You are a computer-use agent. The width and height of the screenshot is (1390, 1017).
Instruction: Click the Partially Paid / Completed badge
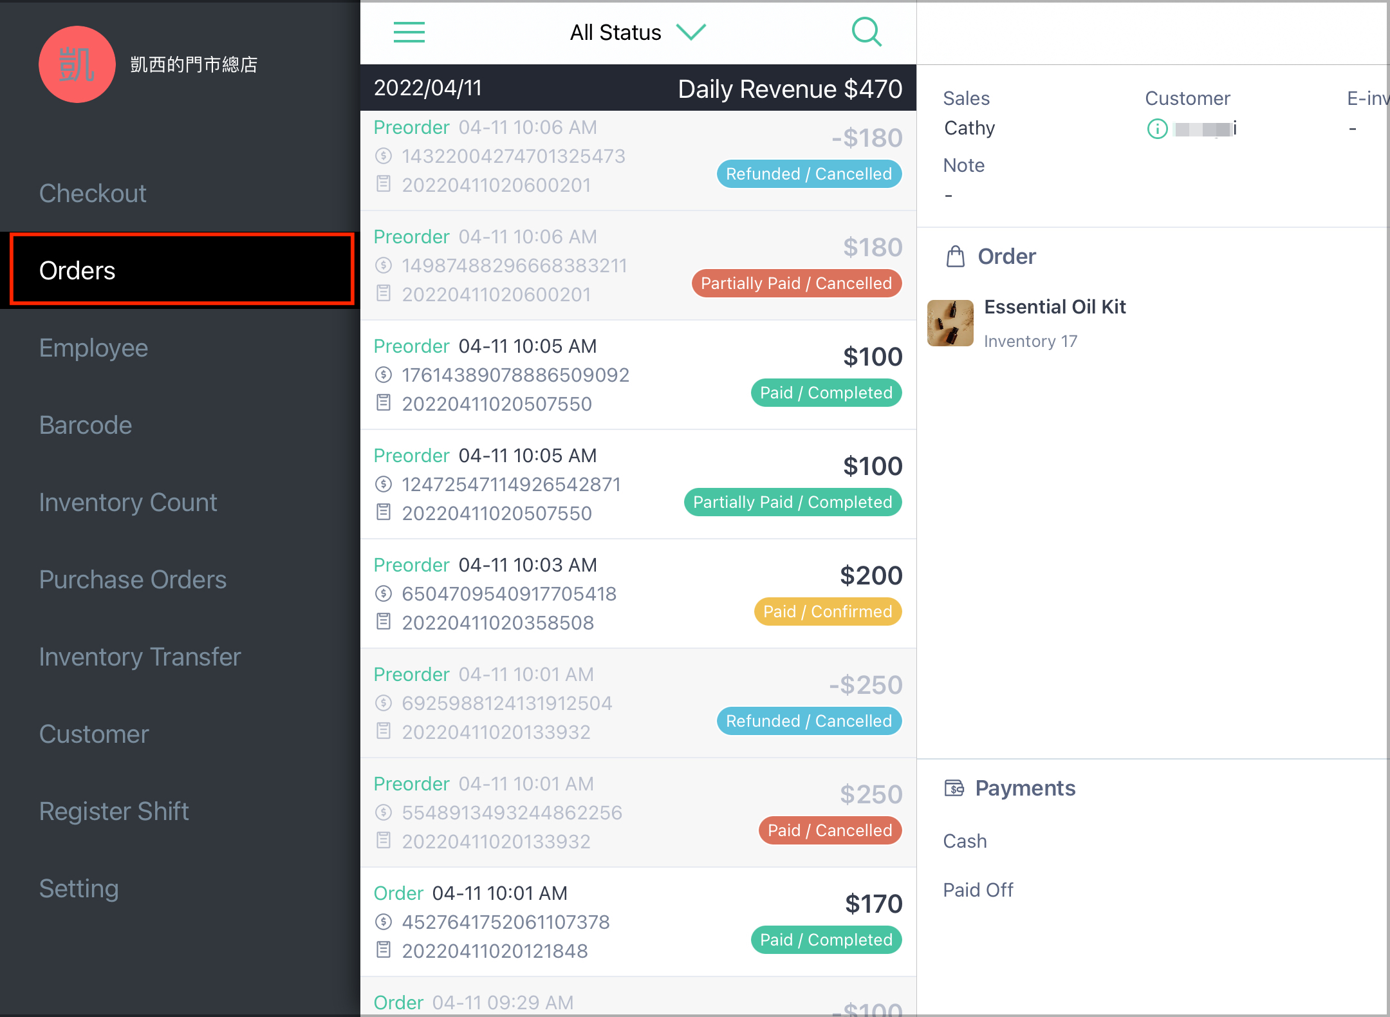[x=792, y=502]
